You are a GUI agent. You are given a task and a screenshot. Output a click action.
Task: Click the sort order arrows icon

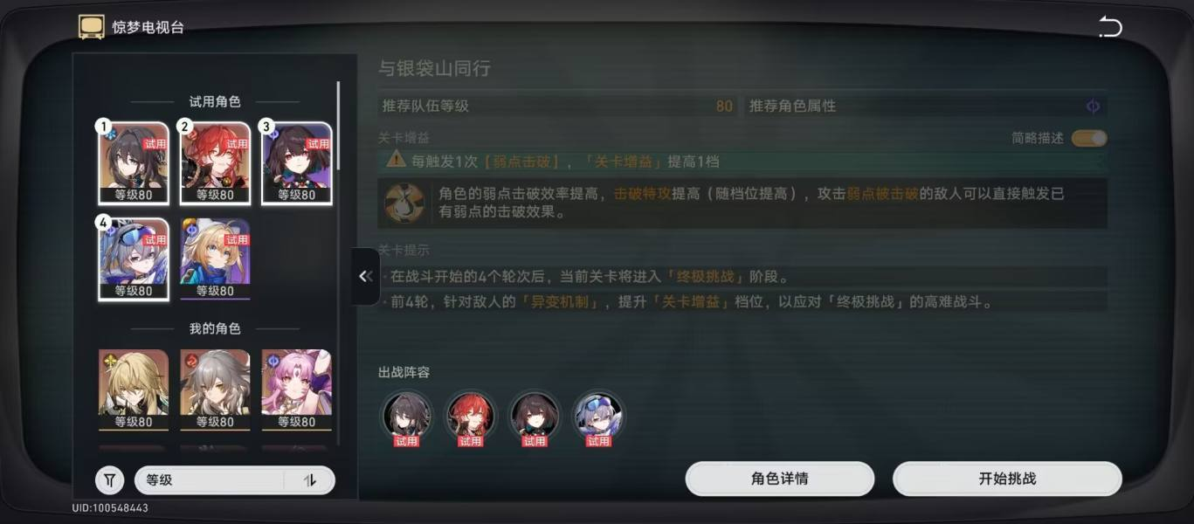coord(309,479)
